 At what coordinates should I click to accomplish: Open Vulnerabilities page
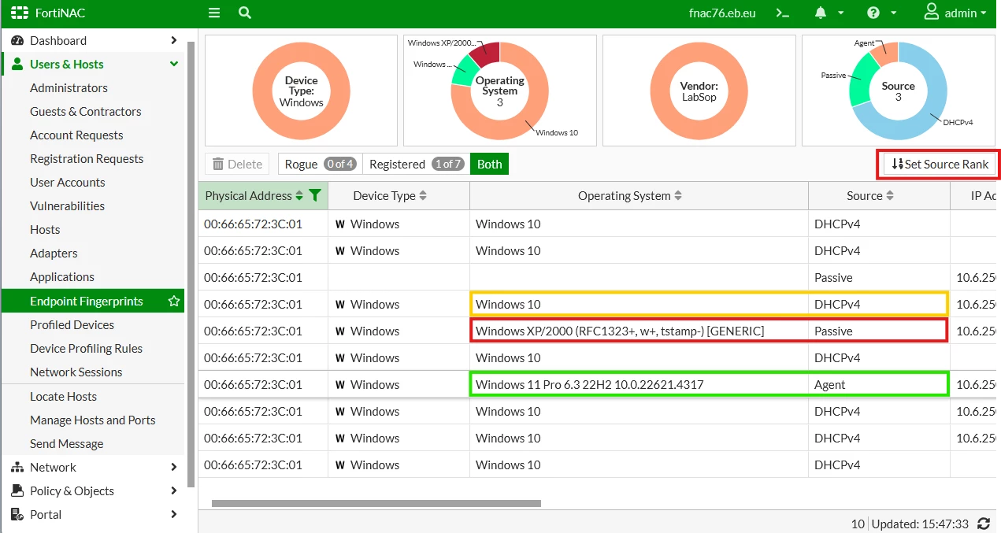[67, 206]
